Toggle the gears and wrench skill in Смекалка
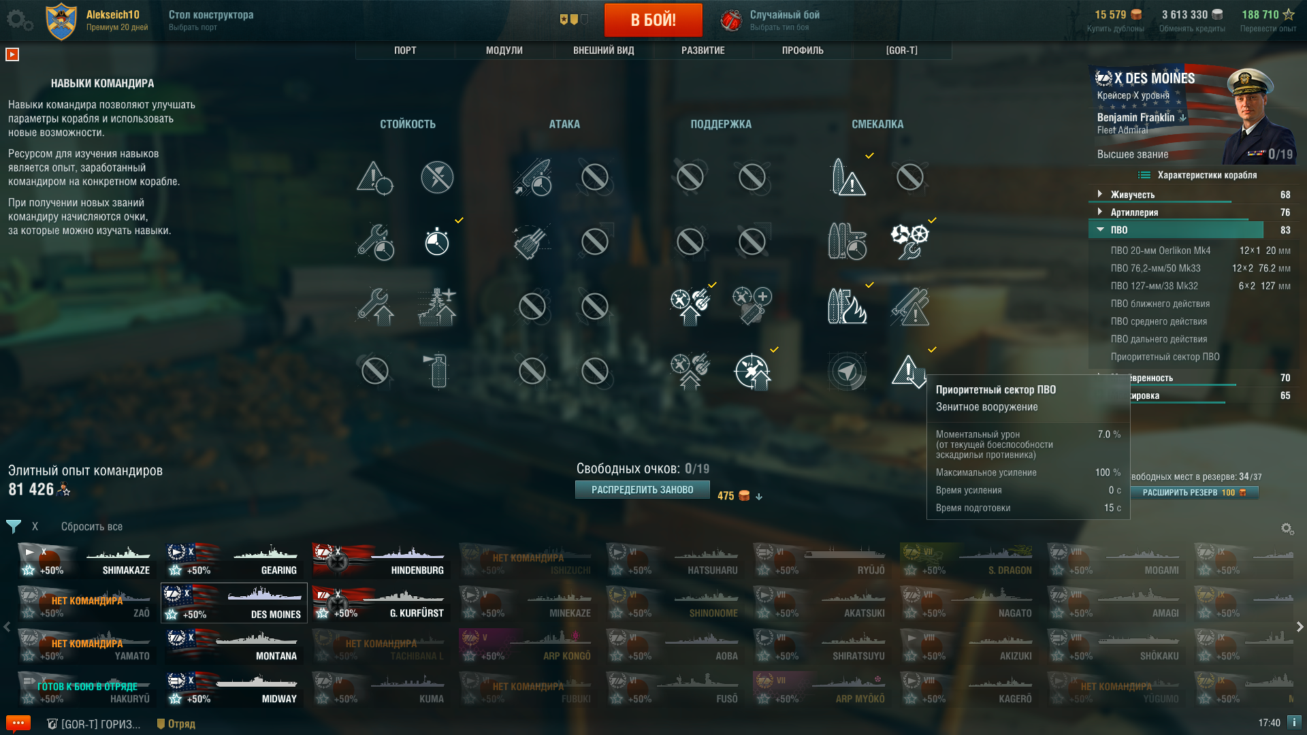Image resolution: width=1307 pixels, height=735 pixels. point(909,242)
